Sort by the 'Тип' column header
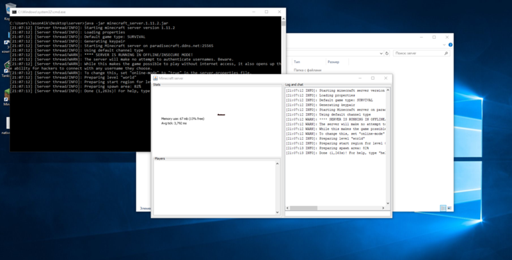 (297, 62)
